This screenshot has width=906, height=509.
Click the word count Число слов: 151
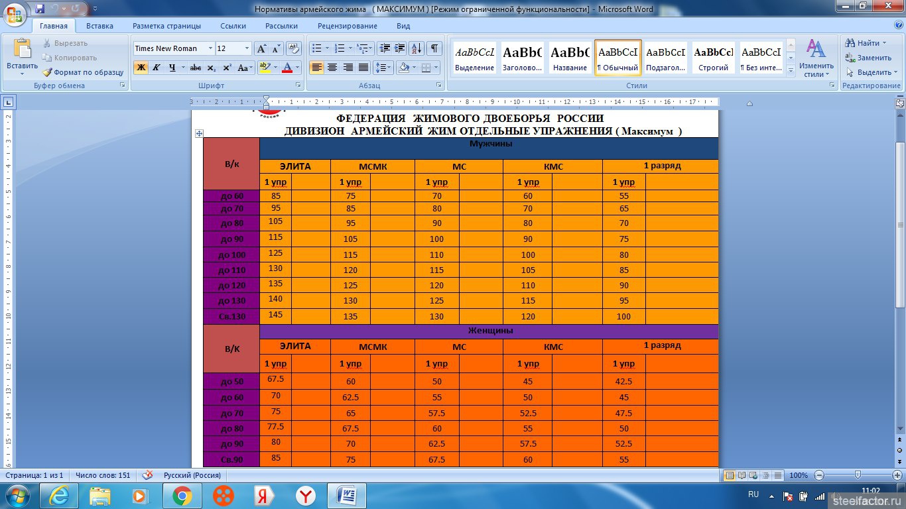tap(103, 475)
